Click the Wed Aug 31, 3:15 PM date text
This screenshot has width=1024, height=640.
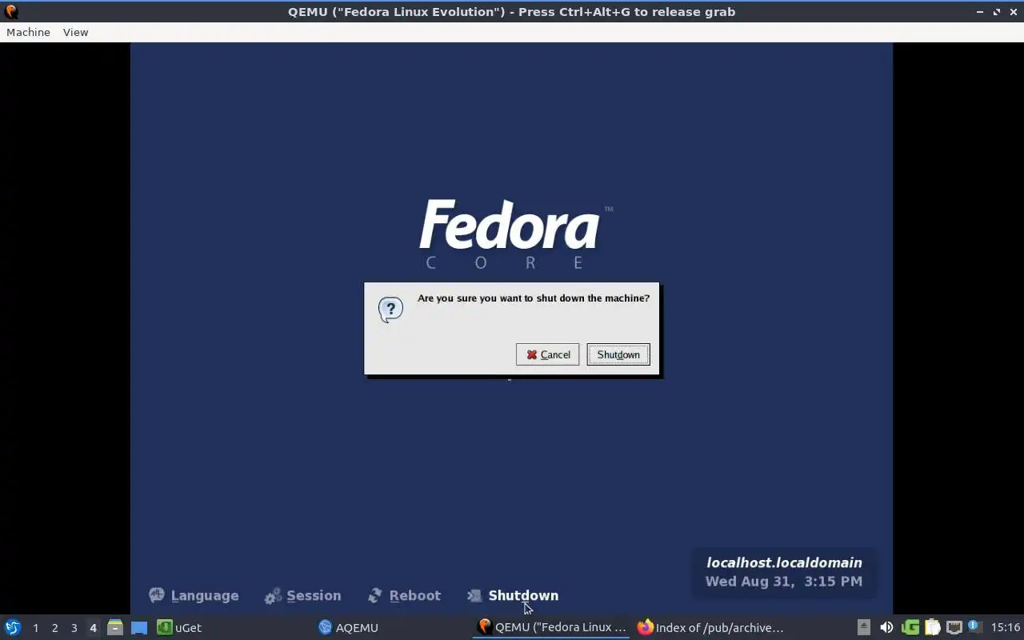click(x=784, y=582)
